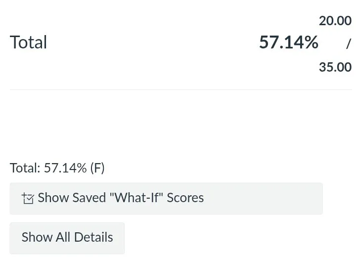Click the slash between the point values
Screen dimensions: 356x257
[348, 44]
